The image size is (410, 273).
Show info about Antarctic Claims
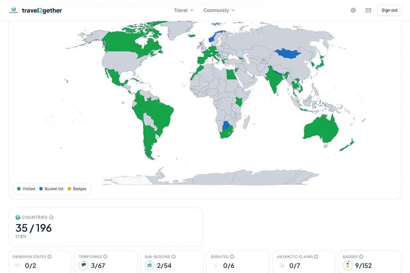(x=316, y=257)
